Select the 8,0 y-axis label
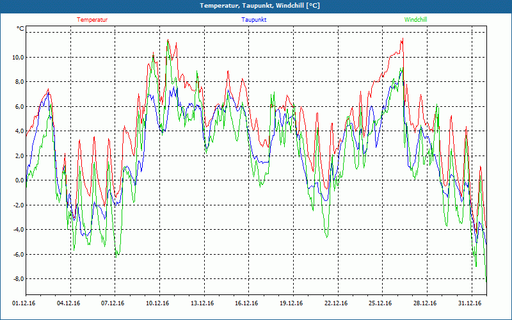 coord(19,82)
